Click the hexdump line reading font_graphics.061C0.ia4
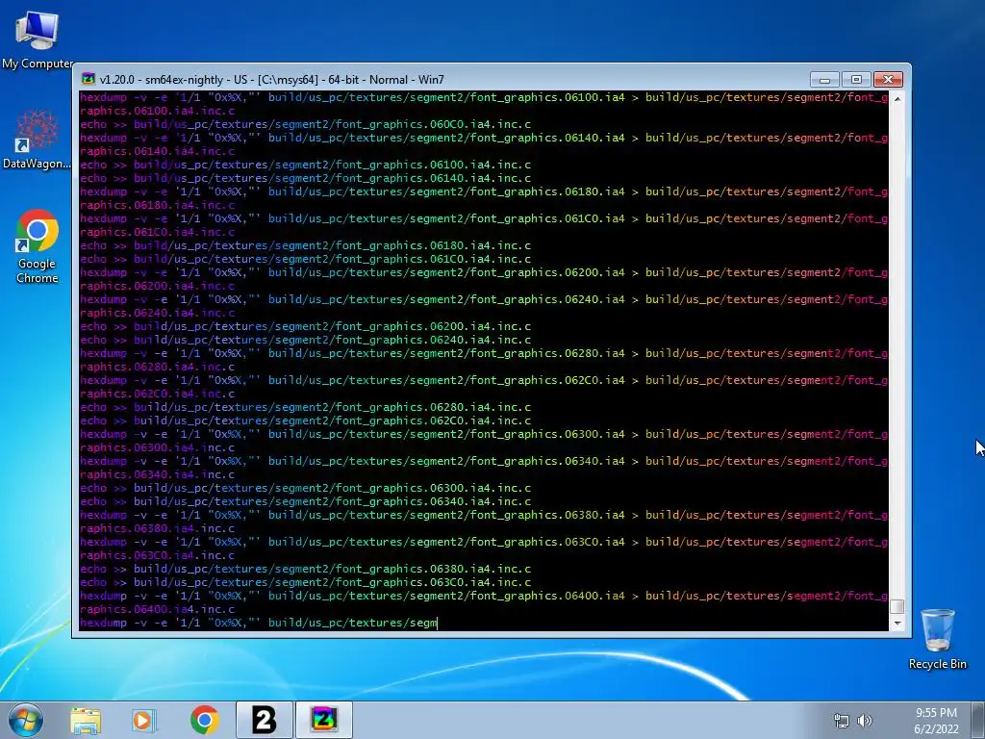Viewport: 985px width, 739px height. pos(484,218)
